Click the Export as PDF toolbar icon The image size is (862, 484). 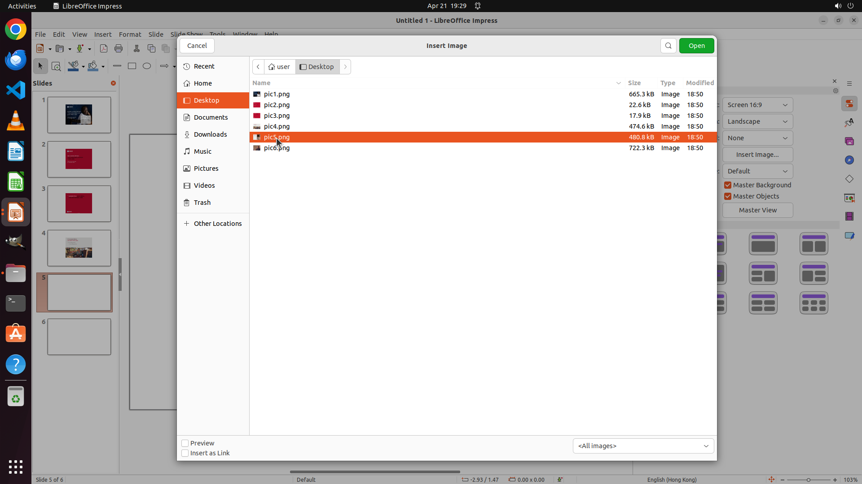coord(104,48)
